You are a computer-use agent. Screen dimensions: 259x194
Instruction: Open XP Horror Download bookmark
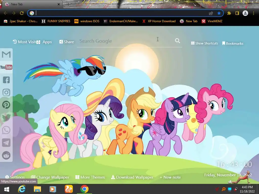pos(159,21)
